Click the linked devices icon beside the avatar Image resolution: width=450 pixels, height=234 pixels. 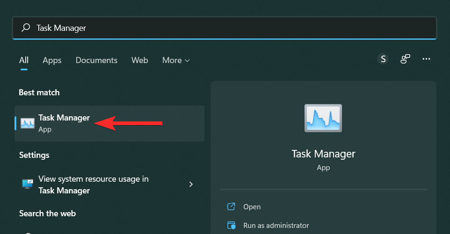[405, 59]
